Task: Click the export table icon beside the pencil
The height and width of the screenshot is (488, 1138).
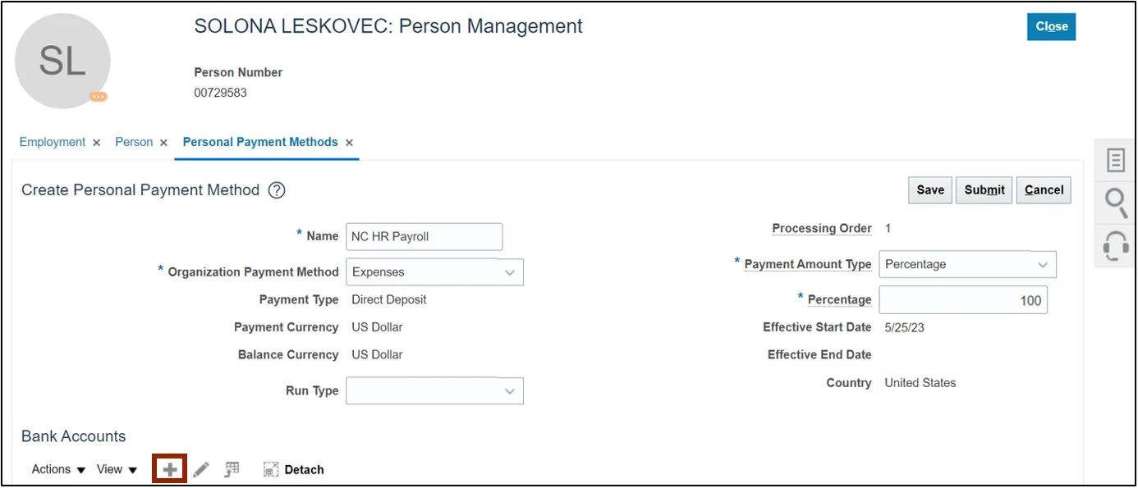Action: 232,469
